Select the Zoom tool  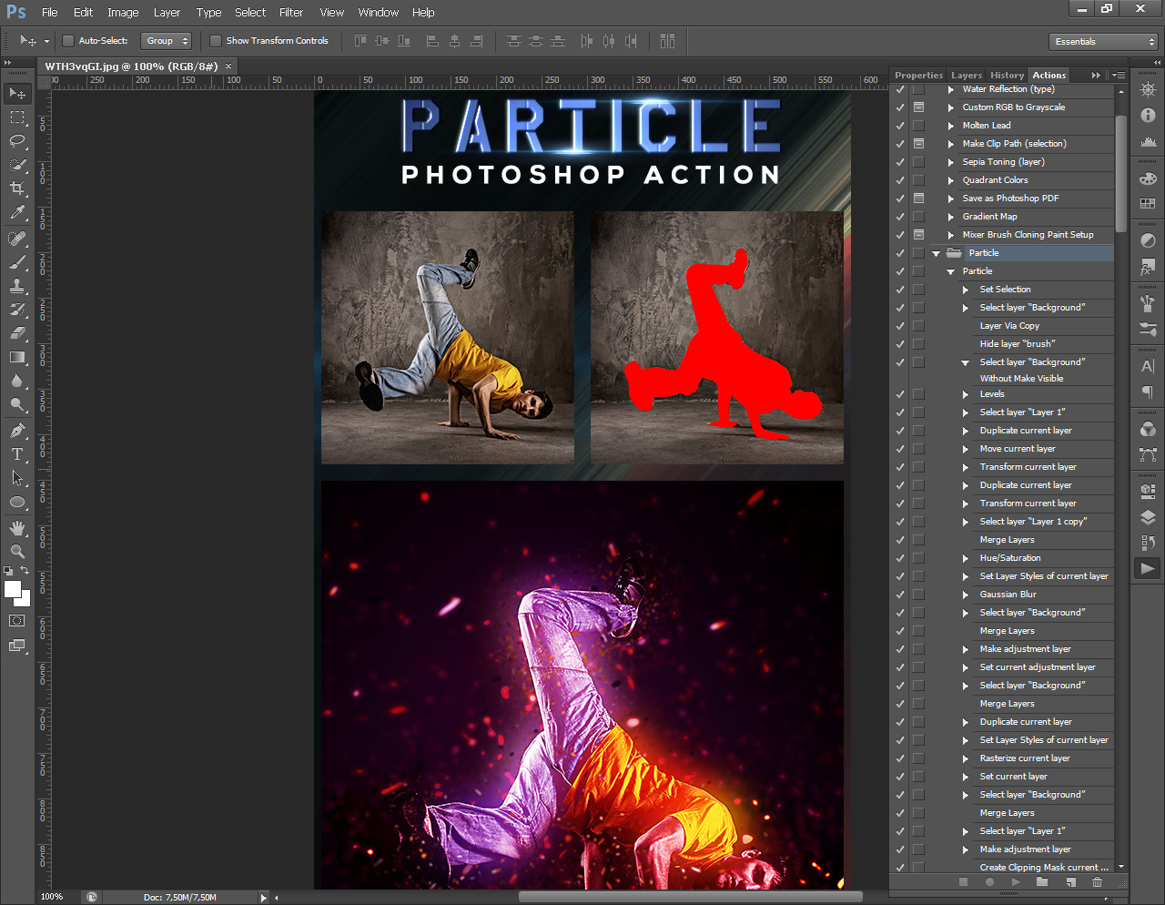coord(17,552)
